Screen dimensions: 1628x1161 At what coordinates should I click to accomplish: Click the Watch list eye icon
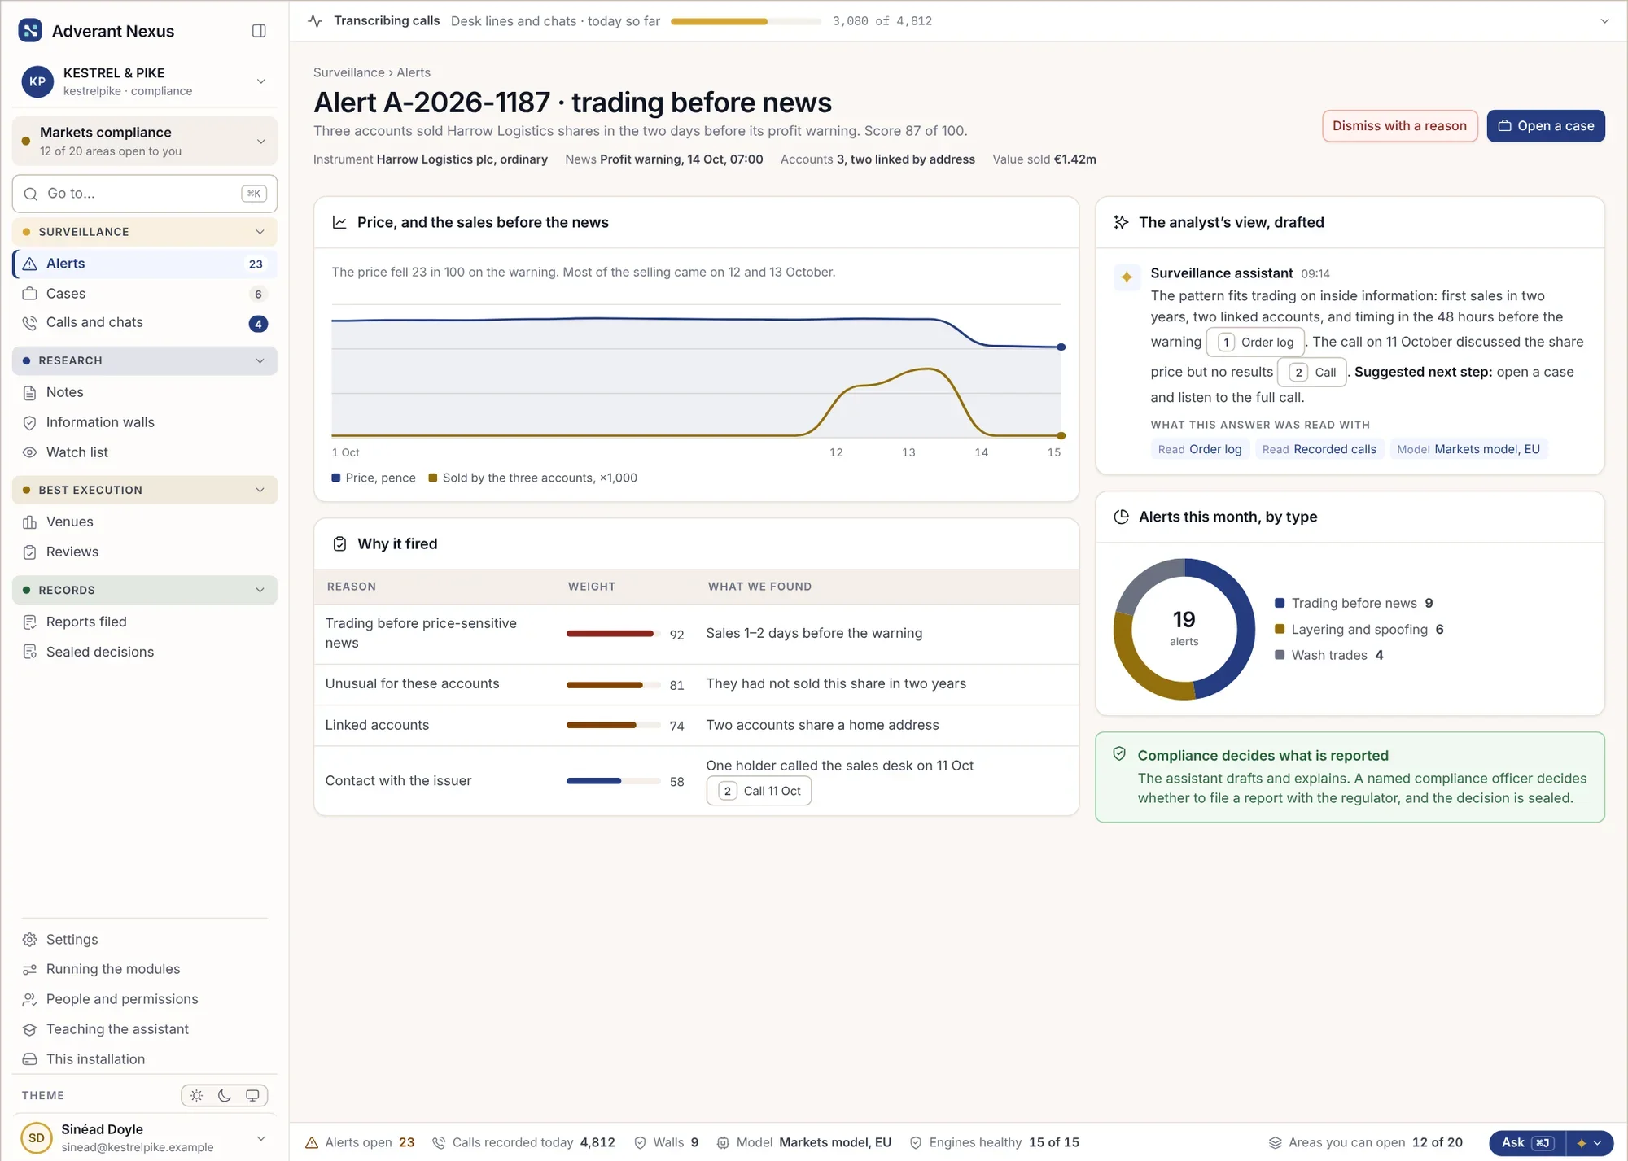pyautogui.click(x=30, y=453)
